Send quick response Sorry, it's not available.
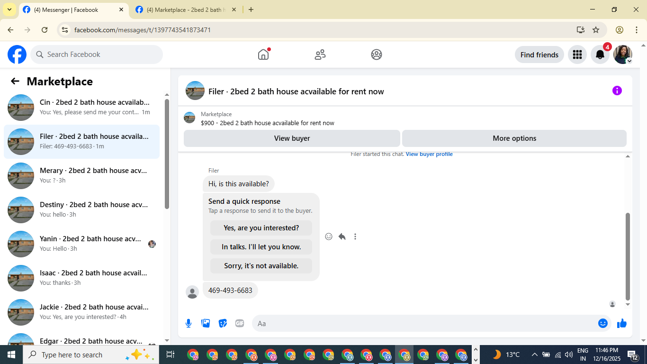 coord(261,266)
